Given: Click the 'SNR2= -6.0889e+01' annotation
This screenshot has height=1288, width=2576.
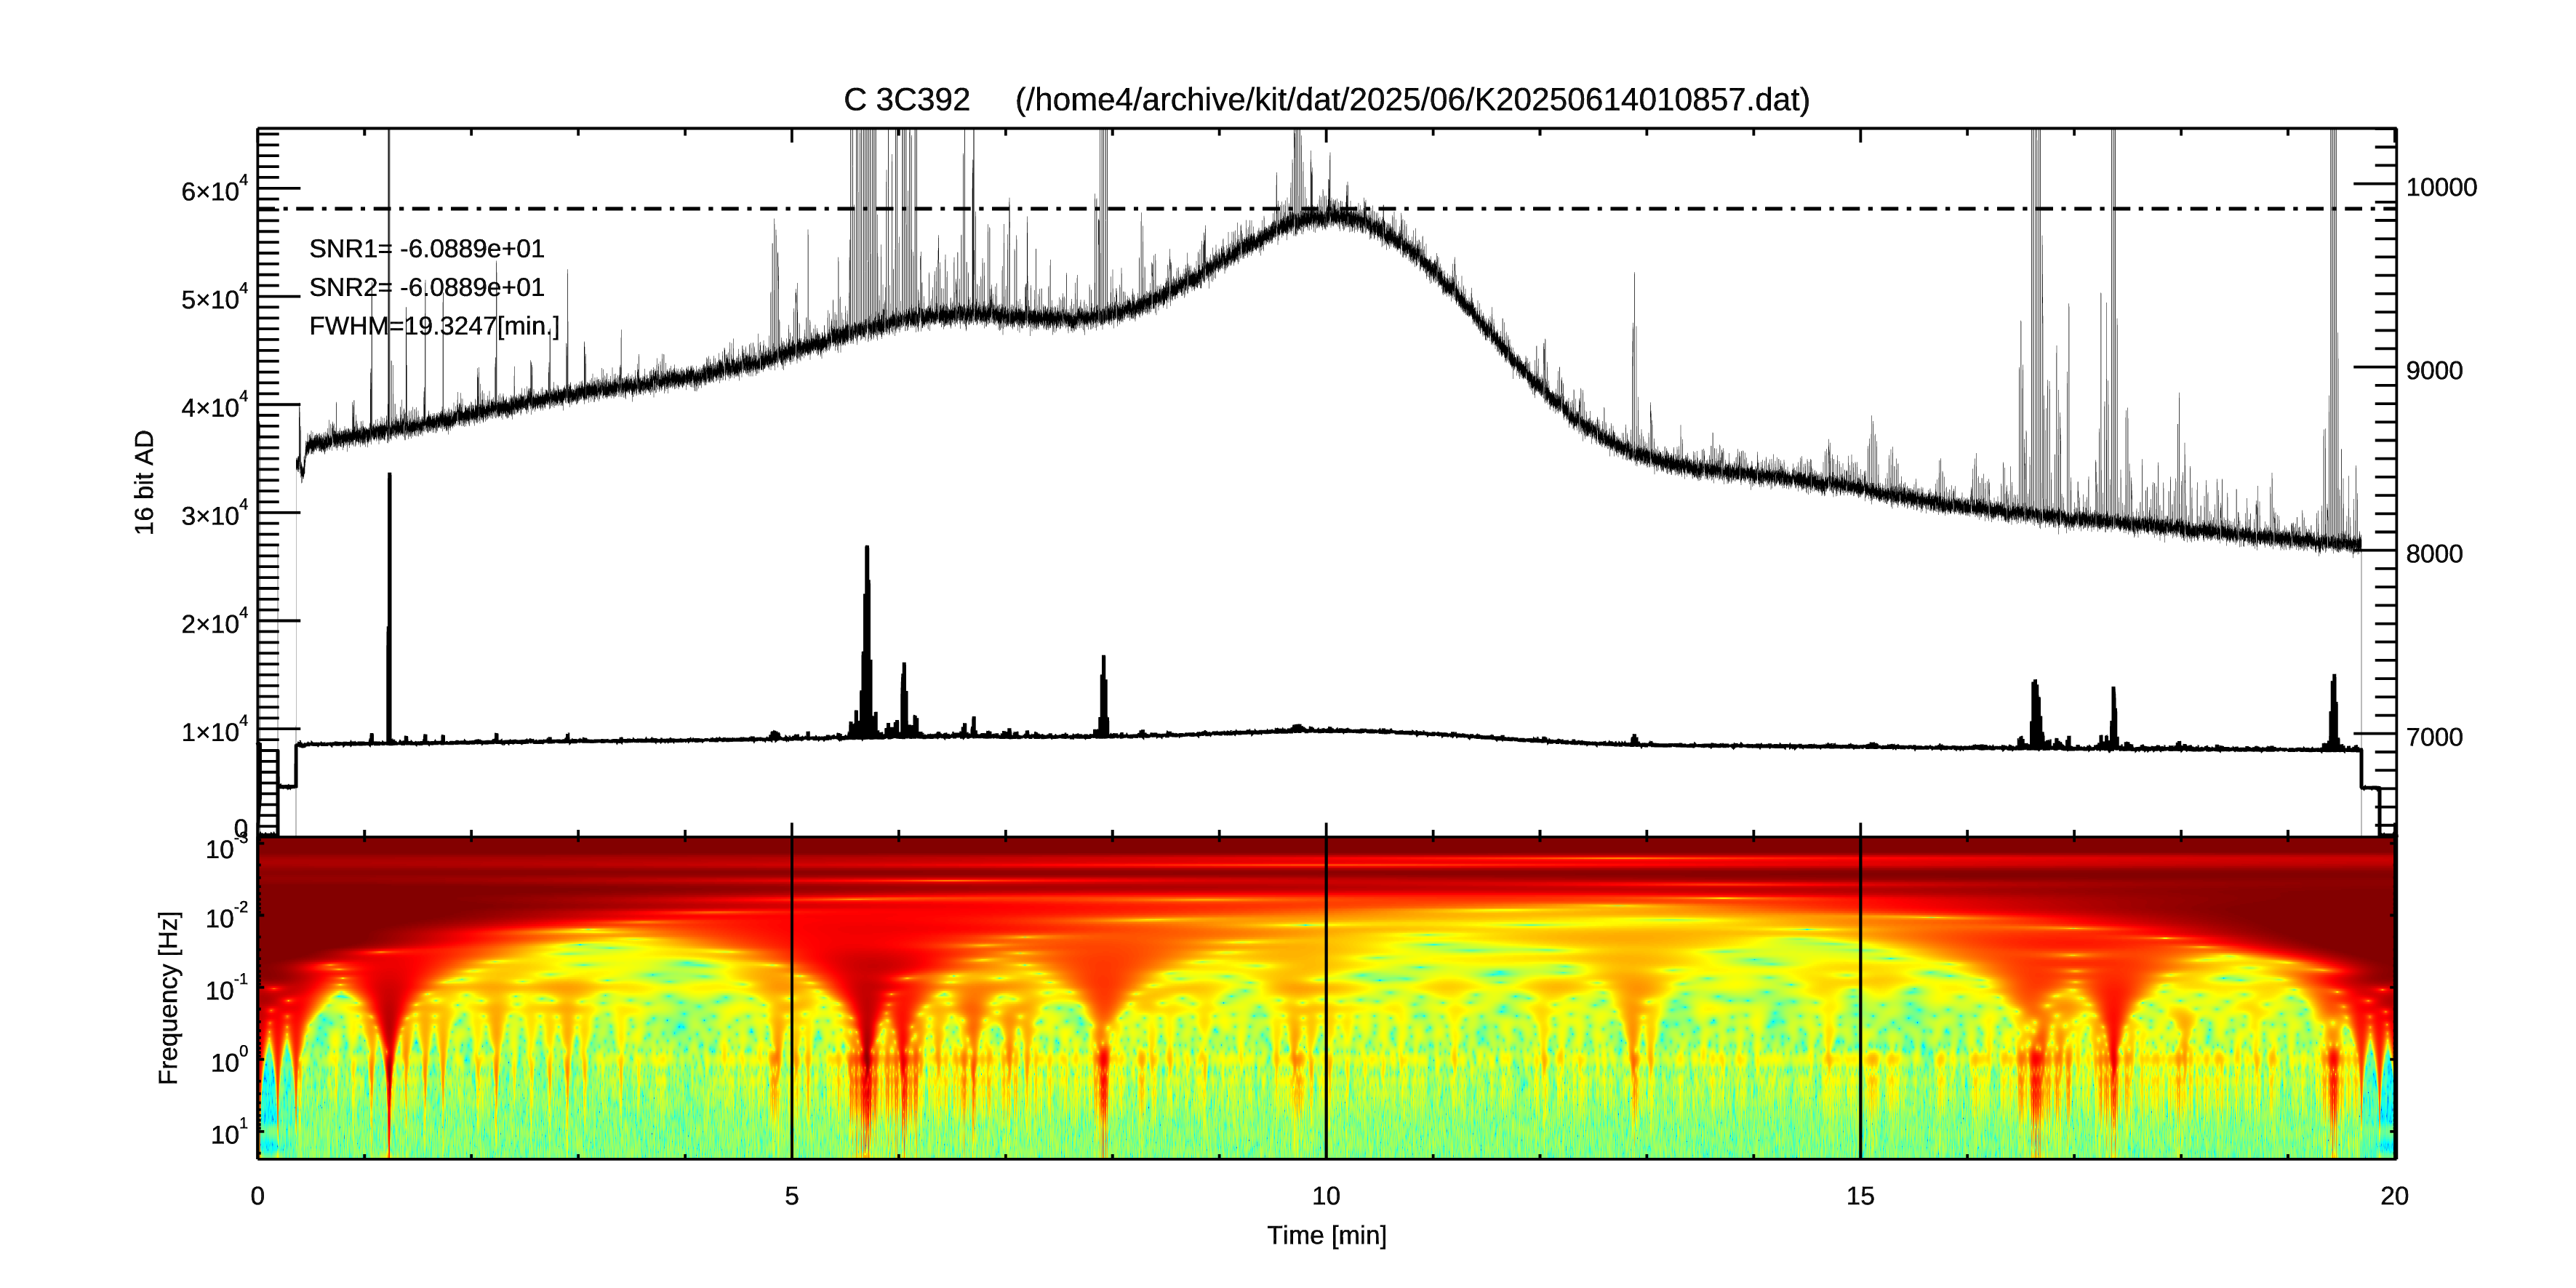Looking at the screenshot, I should pyautogui.click(x=426, y=287).
